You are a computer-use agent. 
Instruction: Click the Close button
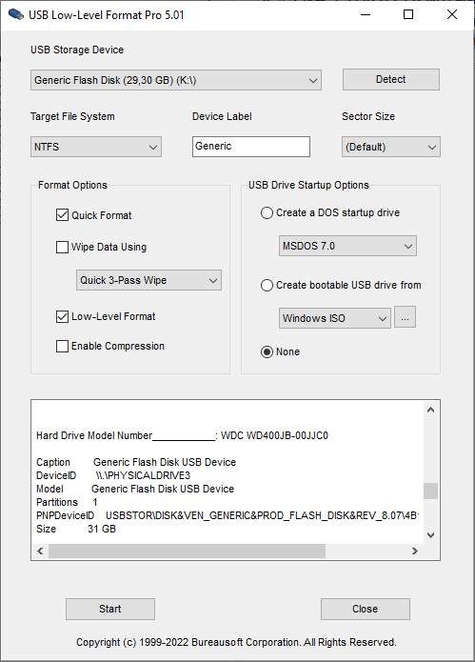(x=366, y=609)
